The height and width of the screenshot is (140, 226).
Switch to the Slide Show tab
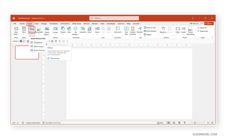(x=77, y=24)
